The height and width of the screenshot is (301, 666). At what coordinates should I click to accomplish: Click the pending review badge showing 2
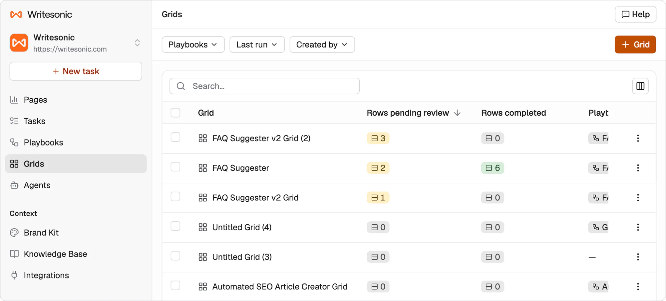click(x=378, y=168)
